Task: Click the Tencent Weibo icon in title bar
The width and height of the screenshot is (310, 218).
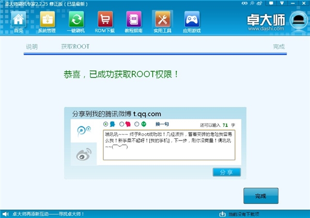Action: click(x=252, y=4)
